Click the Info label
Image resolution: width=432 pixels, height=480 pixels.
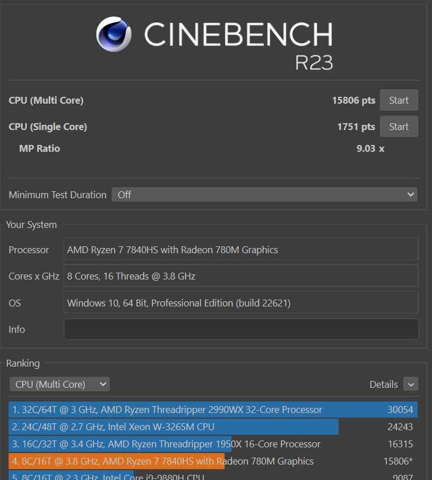click(x=17, y=329)
